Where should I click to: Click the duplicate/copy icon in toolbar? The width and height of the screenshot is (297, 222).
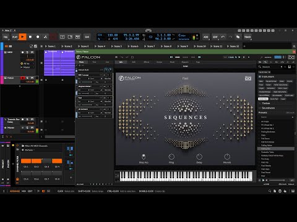(238, 37)
